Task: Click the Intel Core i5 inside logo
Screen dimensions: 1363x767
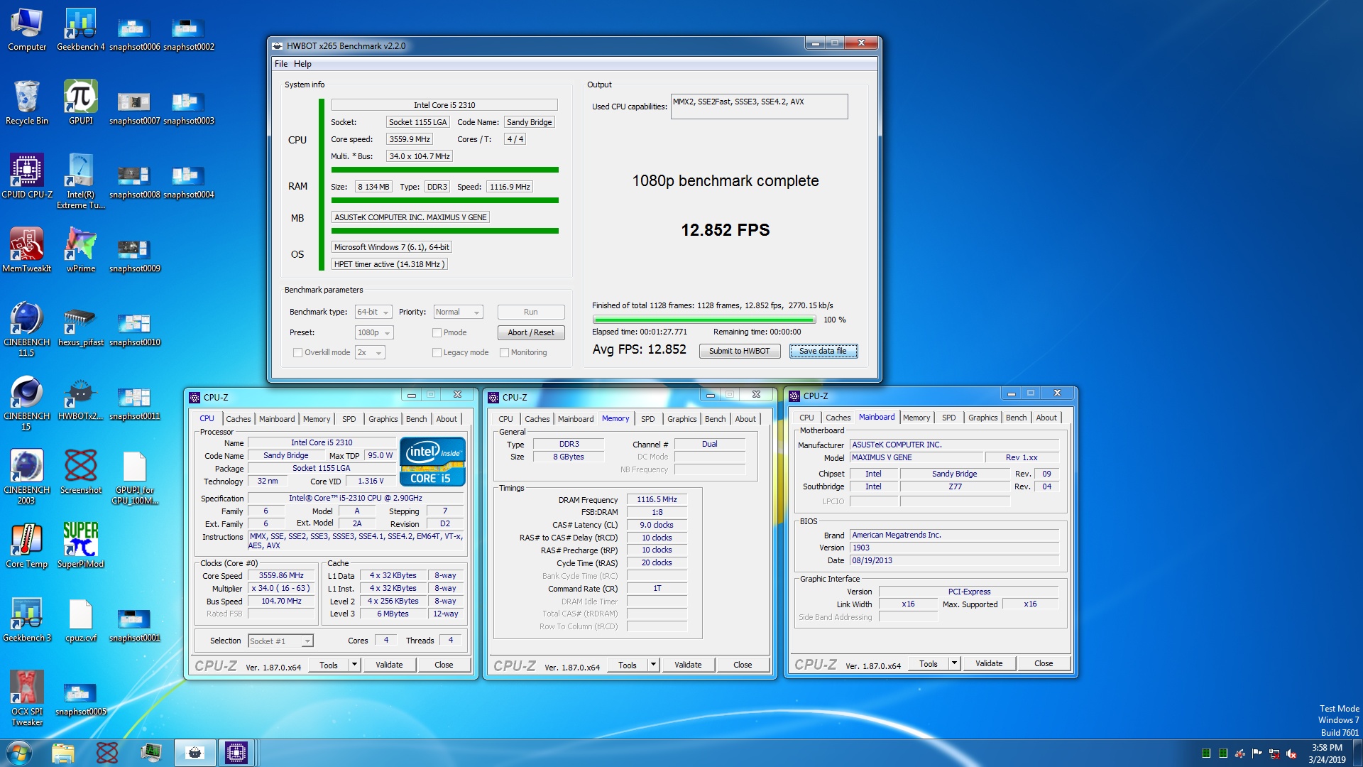Action: point(432,462)
